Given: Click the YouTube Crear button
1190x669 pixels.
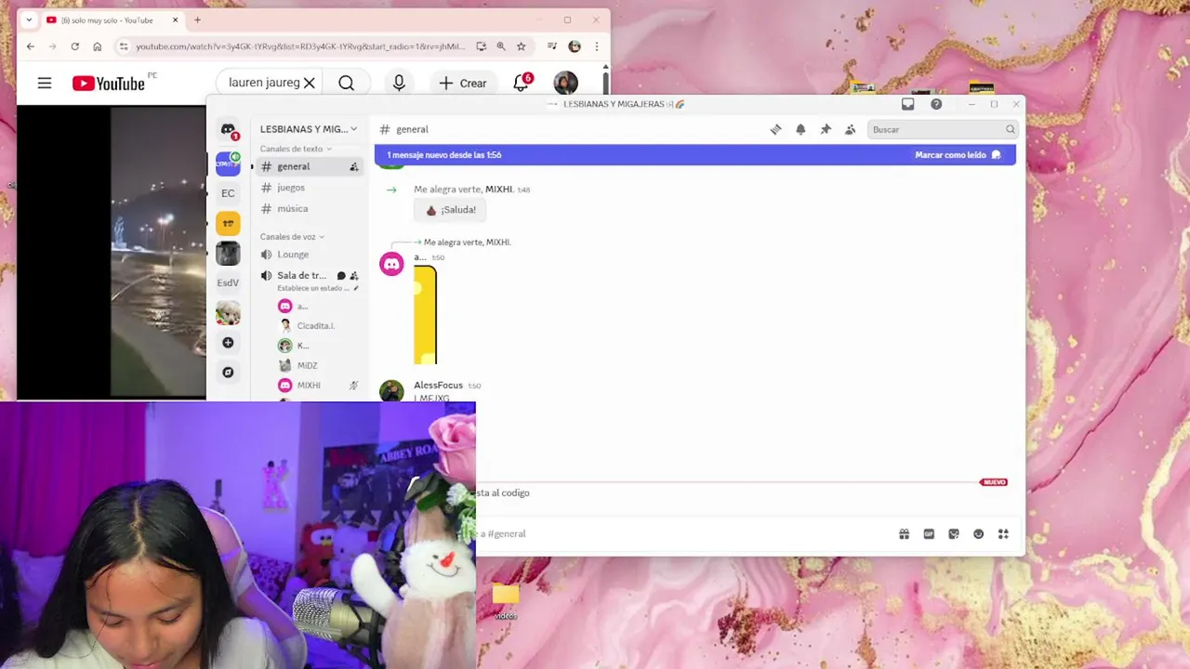Looking at the screenshot, I should pyautogui.click(x=463, y=83).
